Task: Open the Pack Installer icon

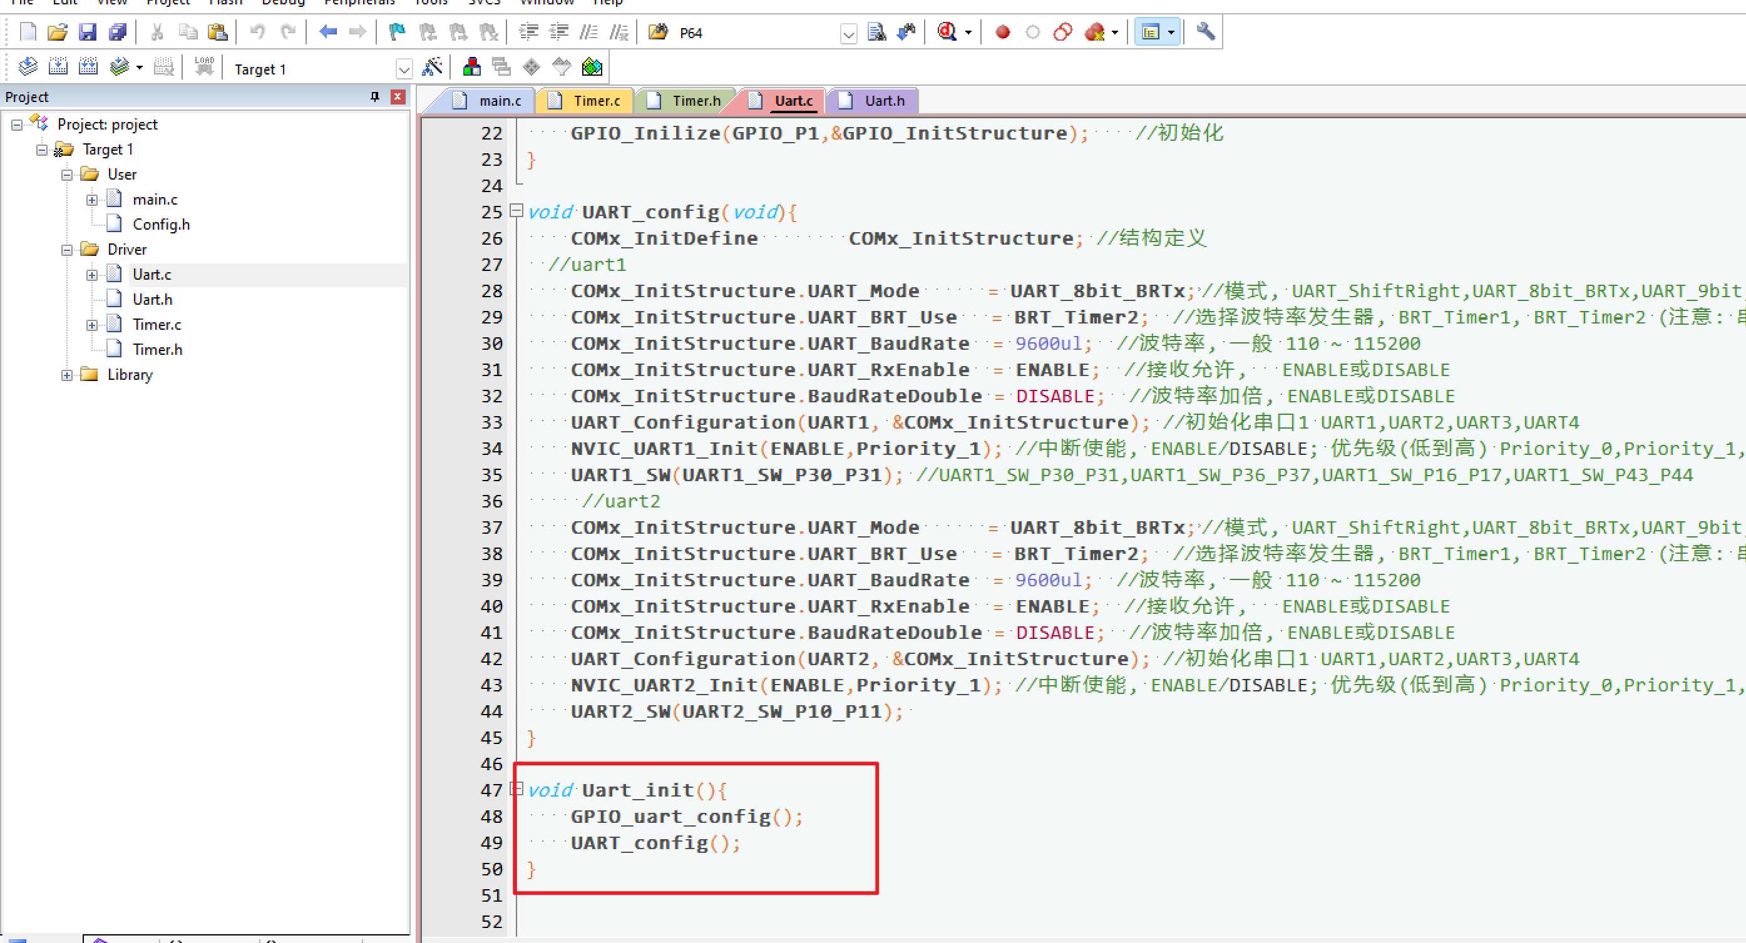Action: pyautogui.click(x=592, y=67)
